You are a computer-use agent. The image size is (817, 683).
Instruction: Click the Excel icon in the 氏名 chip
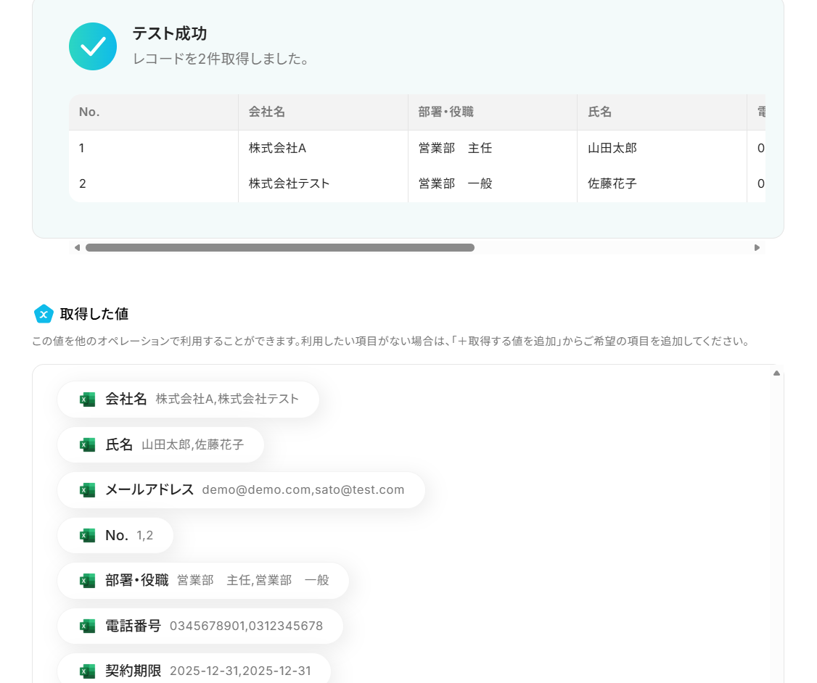click(88, 444)
